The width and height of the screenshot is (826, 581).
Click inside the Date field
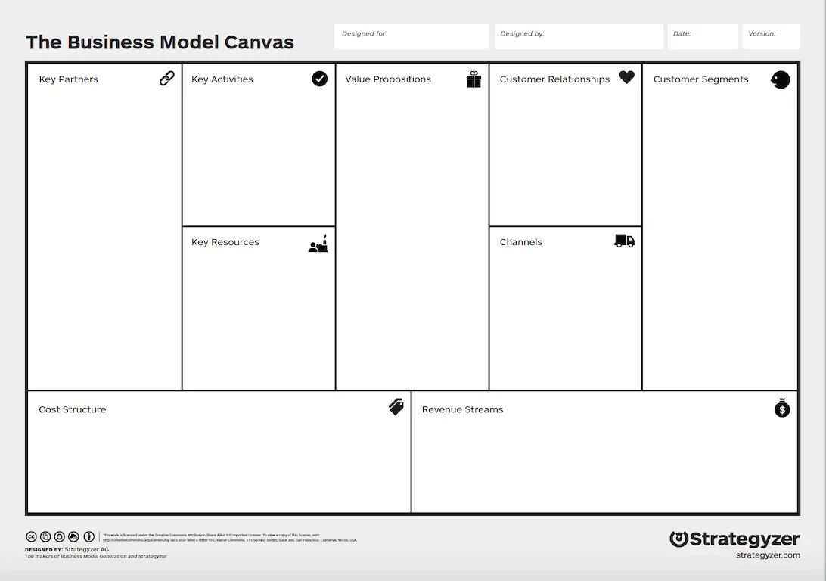[702, 36]
